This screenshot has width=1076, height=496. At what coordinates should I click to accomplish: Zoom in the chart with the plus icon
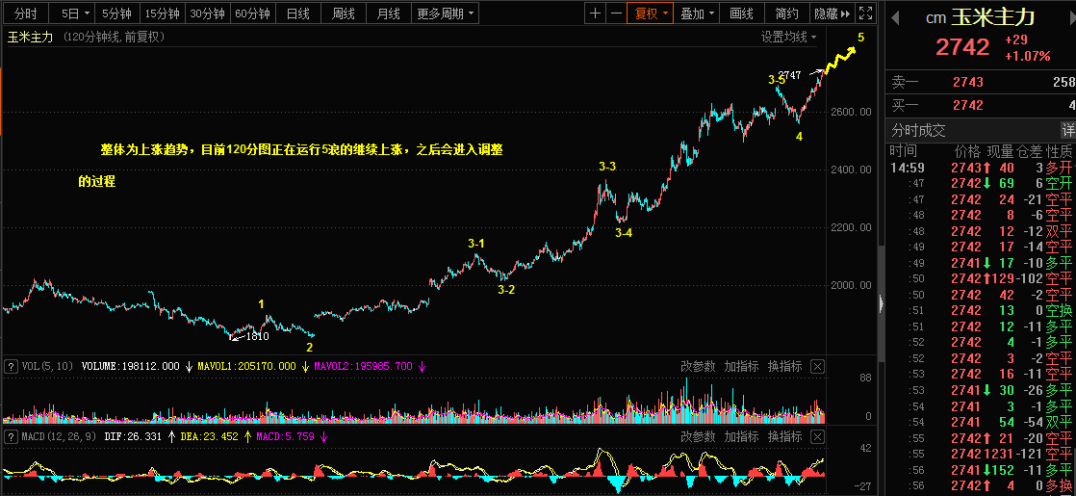pos(595,13)
